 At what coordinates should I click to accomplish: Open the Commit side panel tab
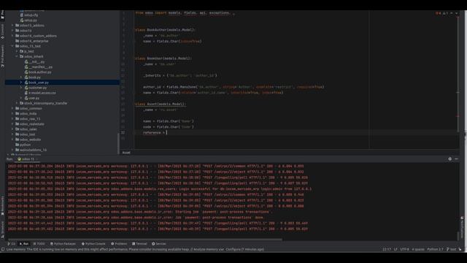[2, 31]
